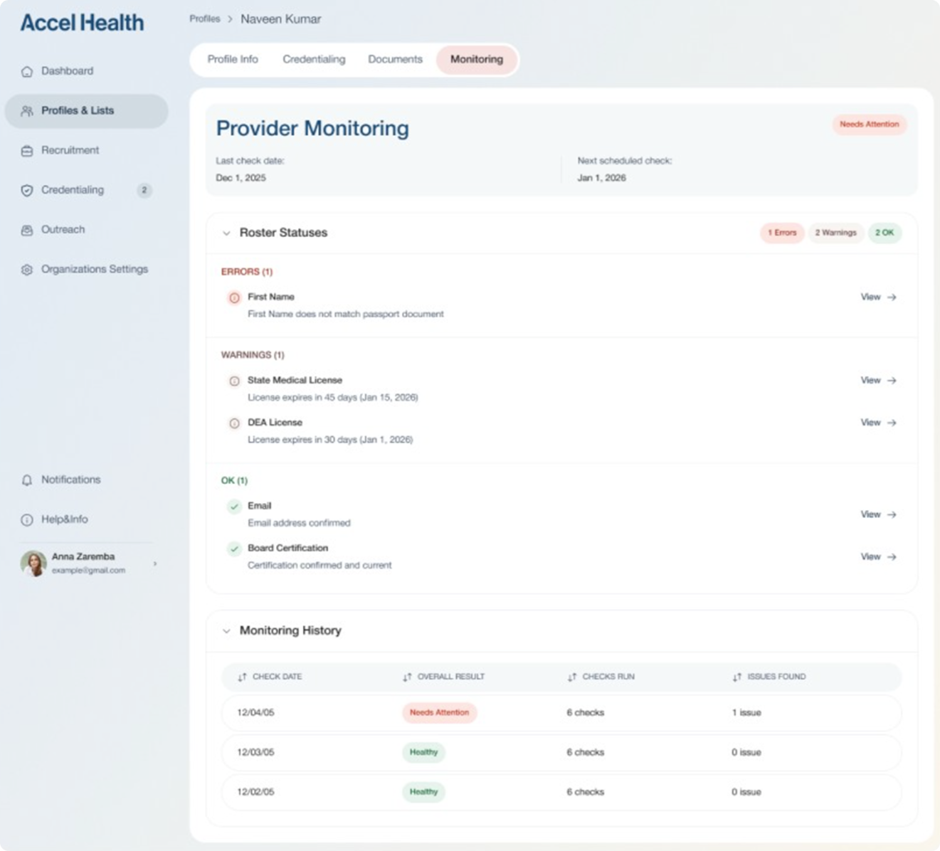Click the Organizations Settings gear icon
Screen dimensions: 940x851
click(27, 269)
